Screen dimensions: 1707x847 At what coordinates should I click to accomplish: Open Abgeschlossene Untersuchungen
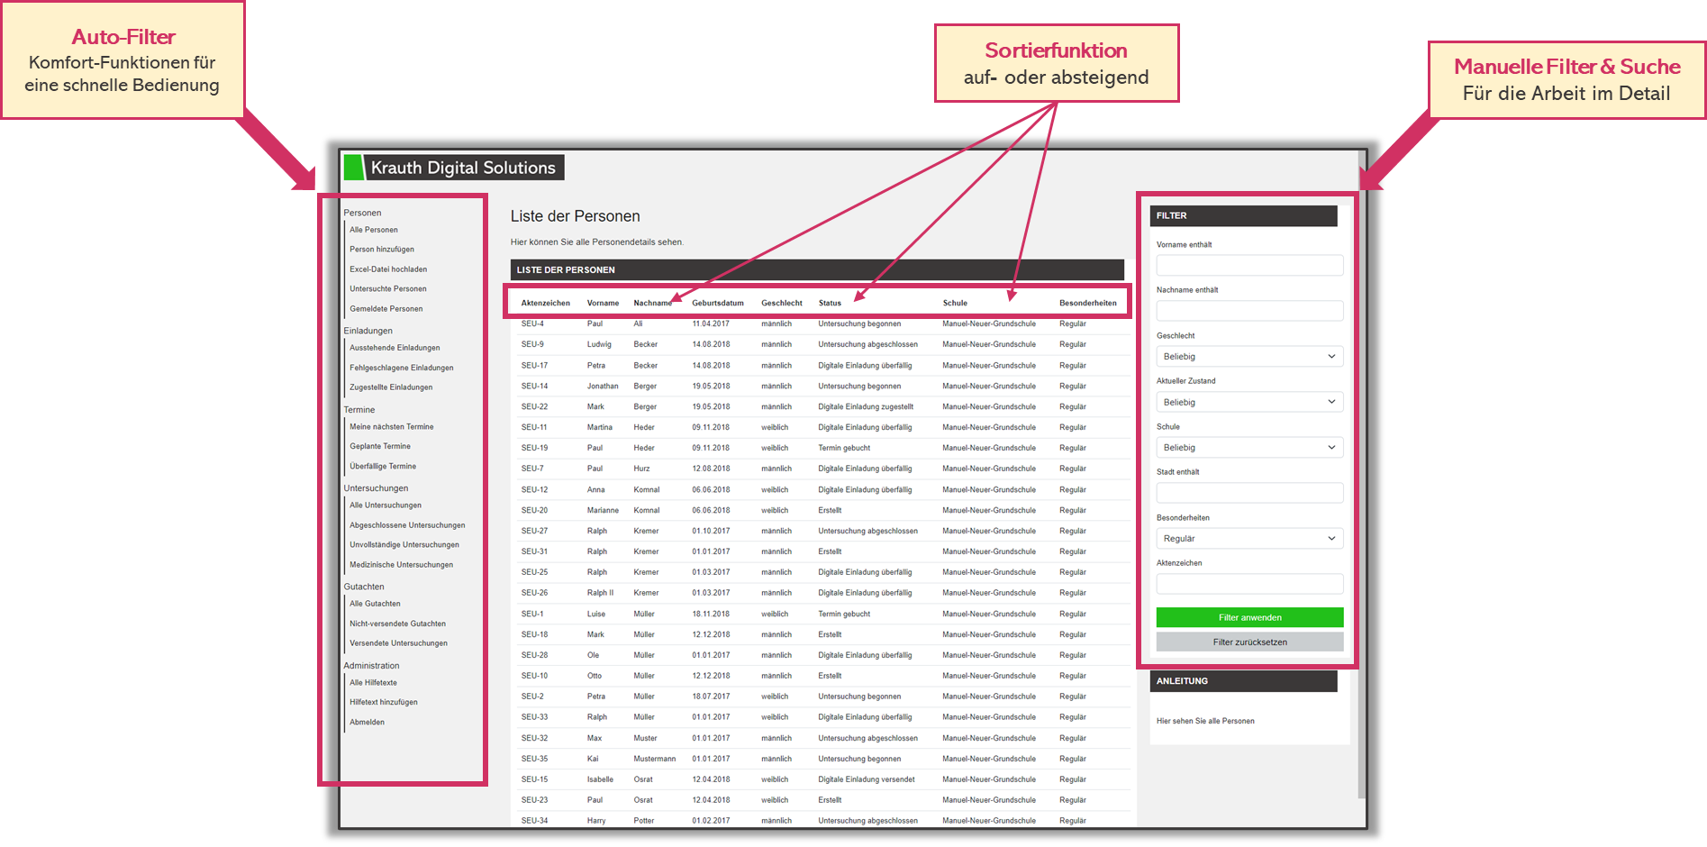pyautogui.click(x=407, y=525)
